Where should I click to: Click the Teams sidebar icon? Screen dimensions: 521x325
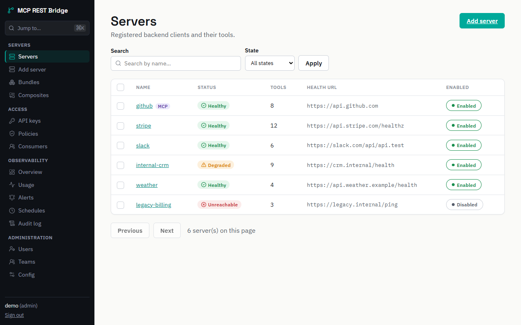[x=12, y=262]
